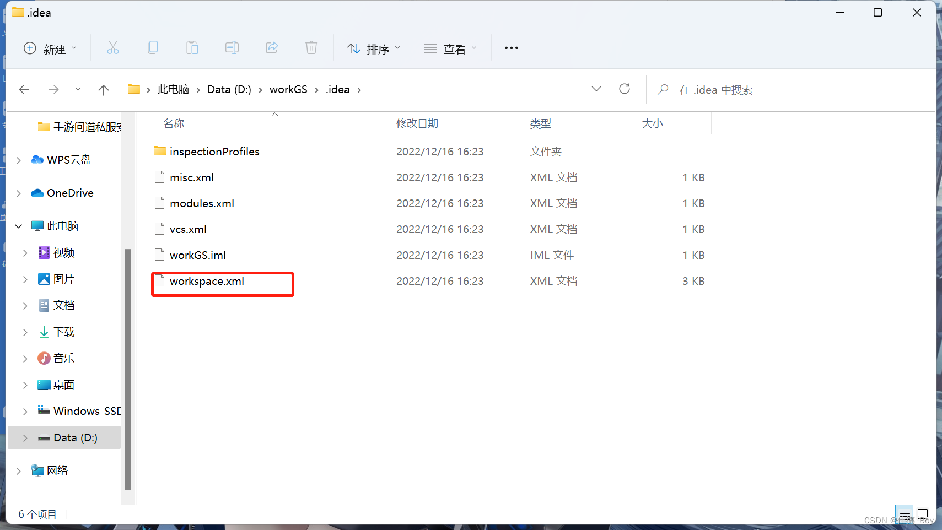Select Data (D:) in the sidebar
942x530 pixels.
pyautogui.click(x=72, y=437)
